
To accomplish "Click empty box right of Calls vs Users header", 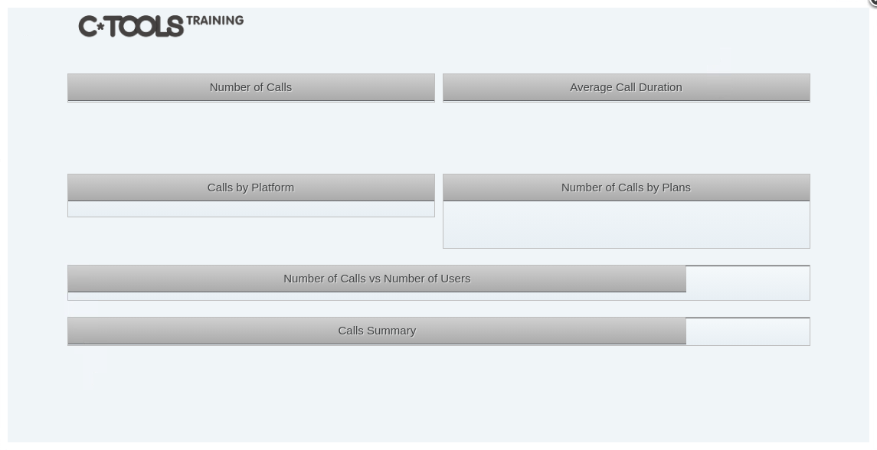I will point(748,282).
